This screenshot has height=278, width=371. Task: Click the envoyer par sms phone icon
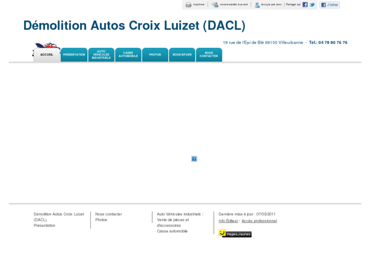coord(257,5)
